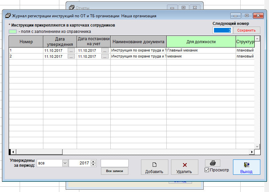269x192 pixels.
Task: Click the Добавить button with document icon
Action: click(154, 167)
